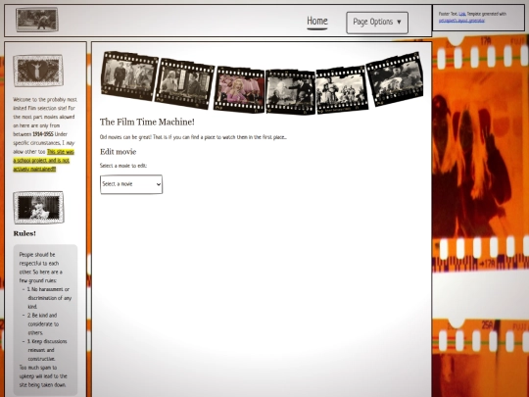The image size is (529, 397).
Task: Click the bold '1914-1955' year range text
Action: tap(43, 134)
